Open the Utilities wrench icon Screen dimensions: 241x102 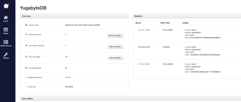point(6,54)
